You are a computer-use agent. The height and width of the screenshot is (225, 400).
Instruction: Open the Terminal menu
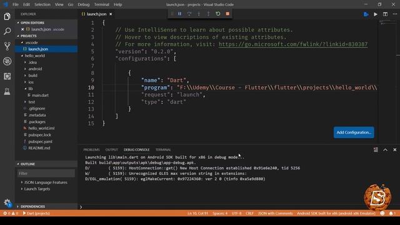pyautogui.click(x=101, y=4)
